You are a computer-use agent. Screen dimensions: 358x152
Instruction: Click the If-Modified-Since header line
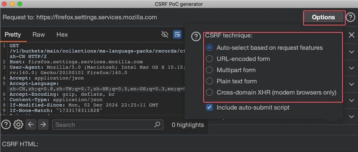tap(84, 105)
